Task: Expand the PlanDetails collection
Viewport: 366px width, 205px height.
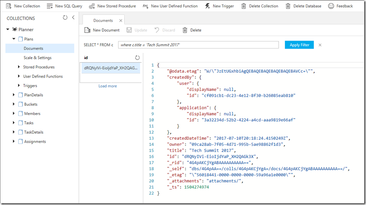Action: (x=14, y=95)
